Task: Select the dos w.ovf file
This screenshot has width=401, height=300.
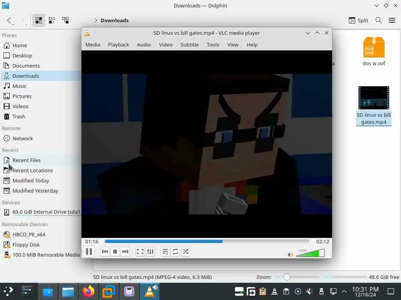Action: (x=374, y=51)
